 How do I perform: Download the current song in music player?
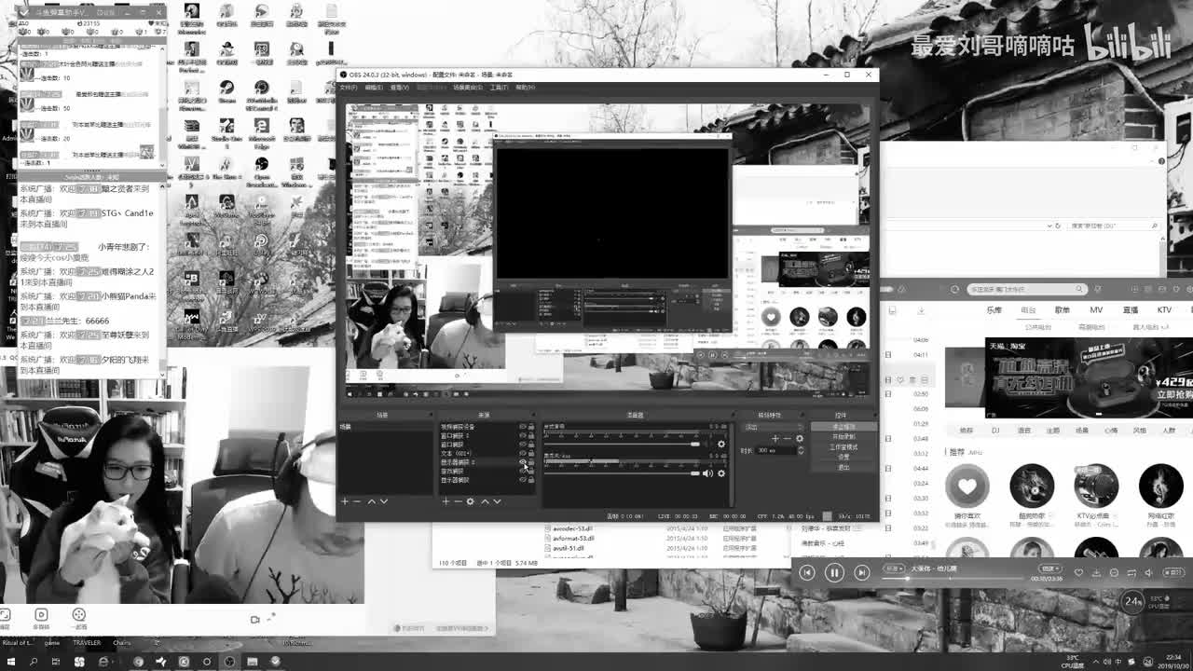point(1097,572)
